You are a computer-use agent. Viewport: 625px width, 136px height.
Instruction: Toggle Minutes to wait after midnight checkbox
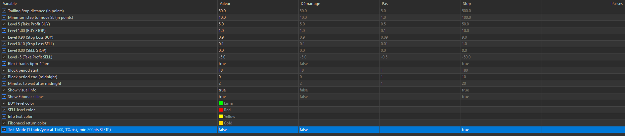pyautogui.click(x=4, y=84)
